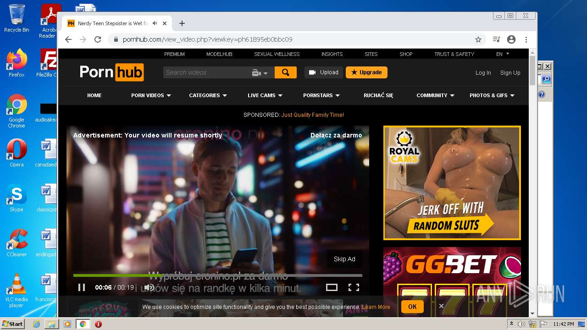Viewport: 587px width, 330px height.
Task: Click the orange search magnifier button
Action: [x=286, y=72]
